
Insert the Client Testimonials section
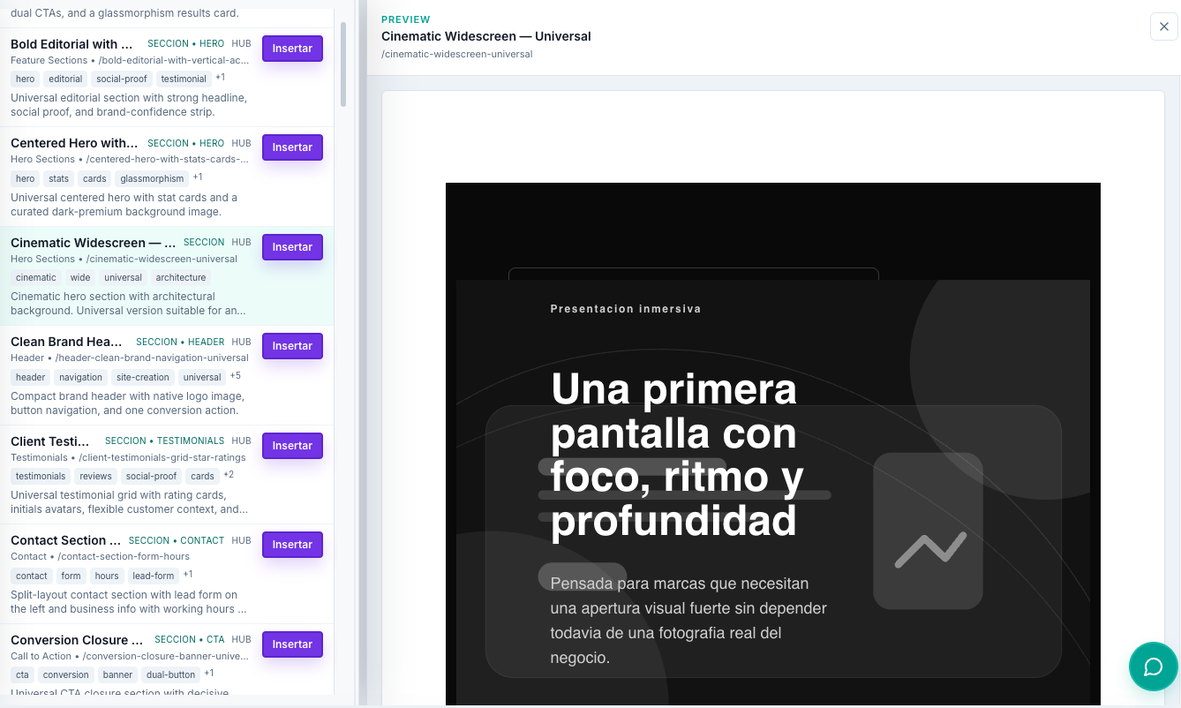click(x=292, y=446)
